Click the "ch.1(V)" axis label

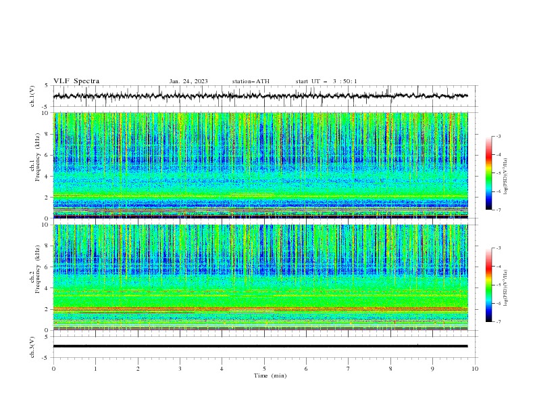click(32, 96)
